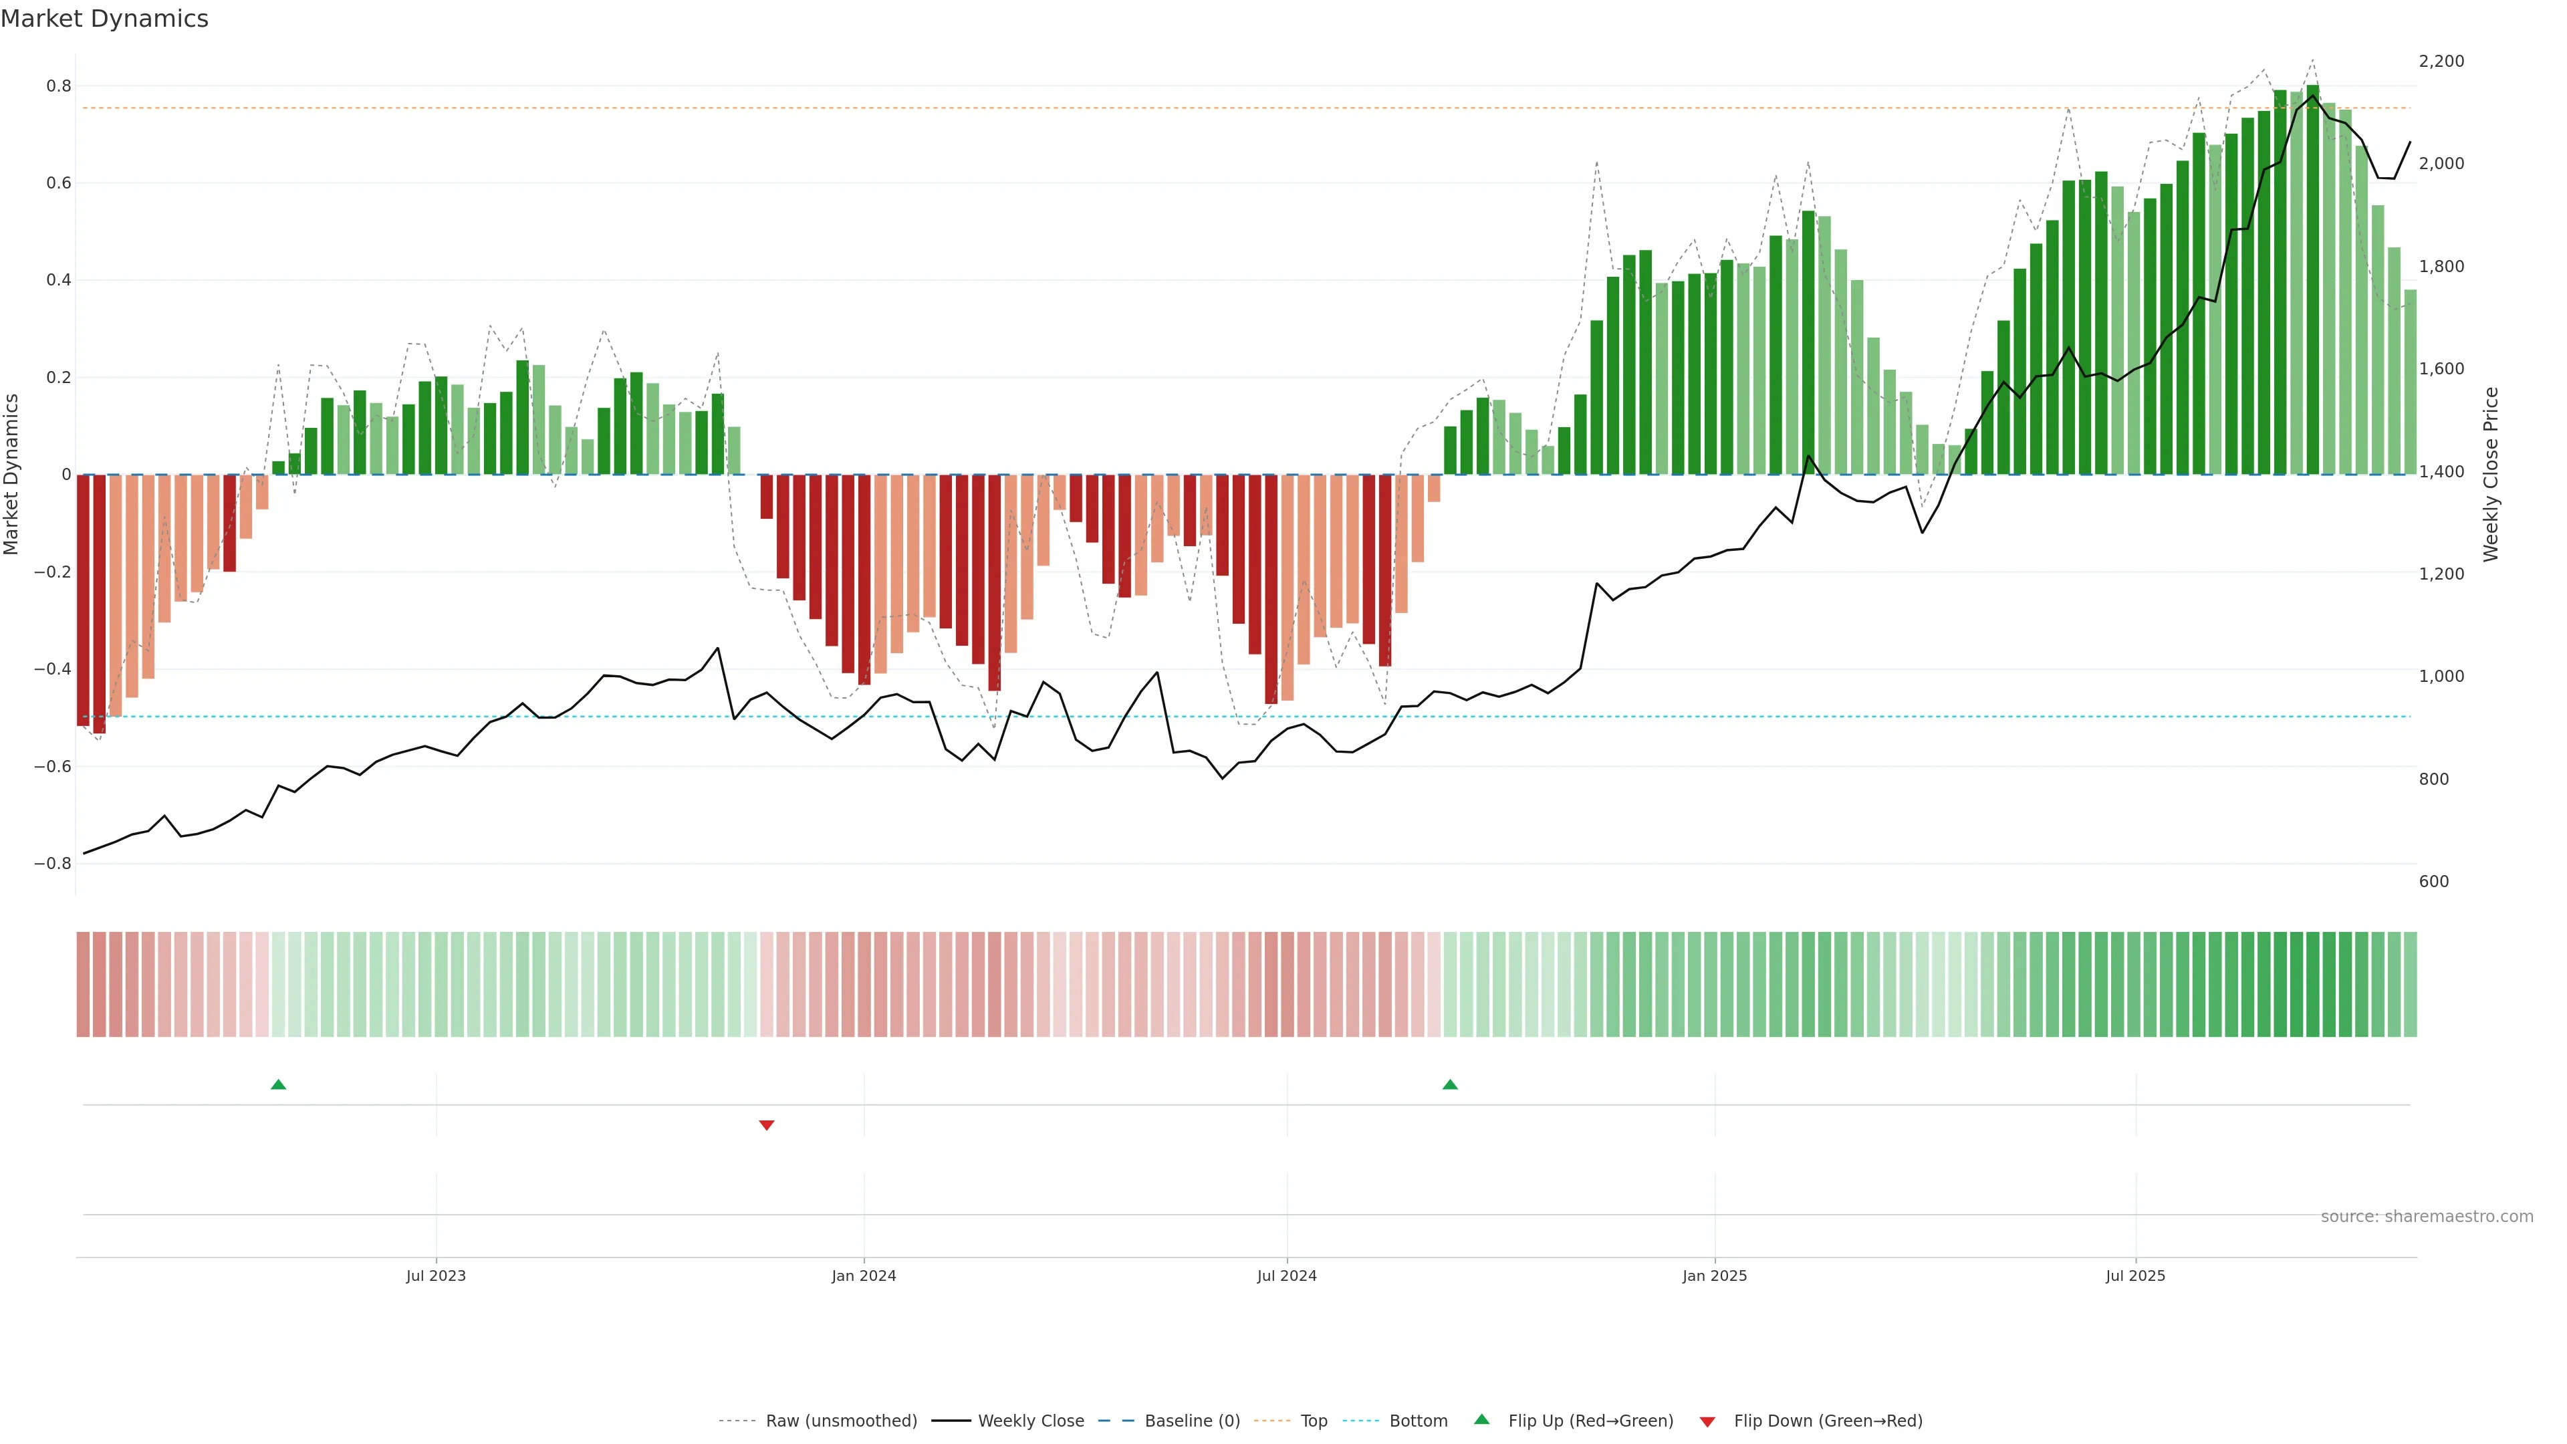The width and height of the screenshot is (2567, 1444).
Task: Toggle Top legend entry
Action: 1314,1421
